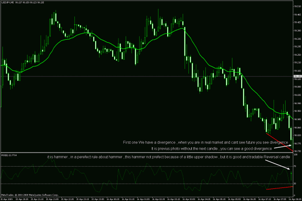
Task: Click the USDJPY,M5 chart header text
Action: pos(23,2)
